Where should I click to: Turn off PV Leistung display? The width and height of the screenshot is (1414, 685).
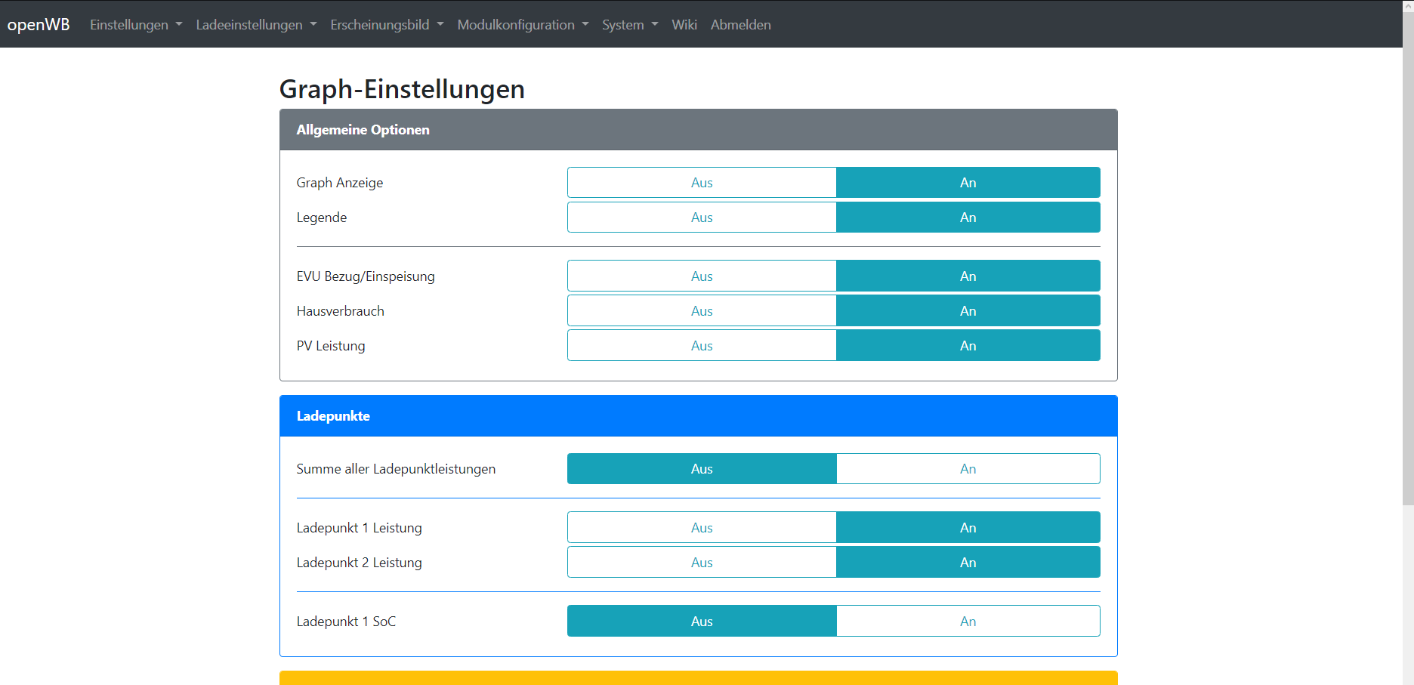point(702,346)
